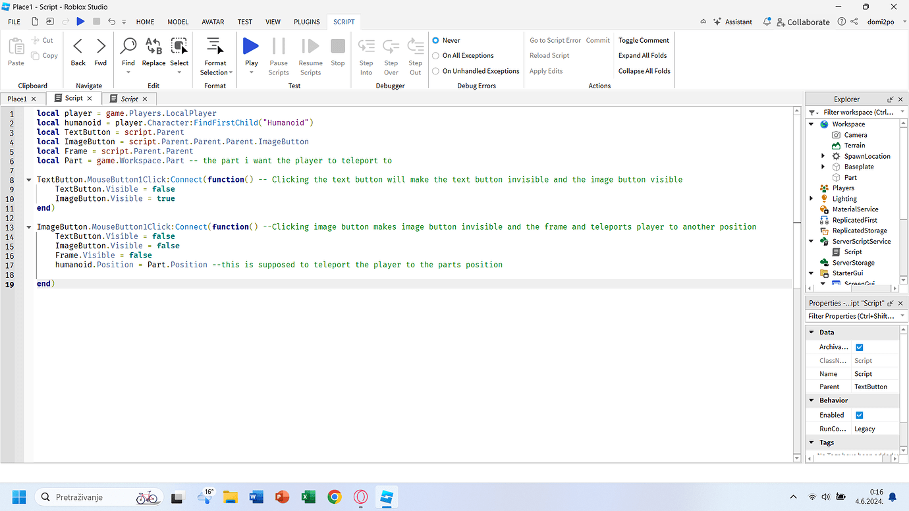The height and width of the screenshot is (511, 909).
Task: Click the large Play button in Test group
Action: click(251, 46)
